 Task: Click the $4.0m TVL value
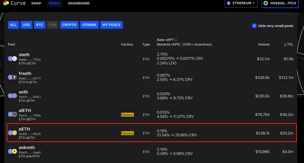(288, 152)
